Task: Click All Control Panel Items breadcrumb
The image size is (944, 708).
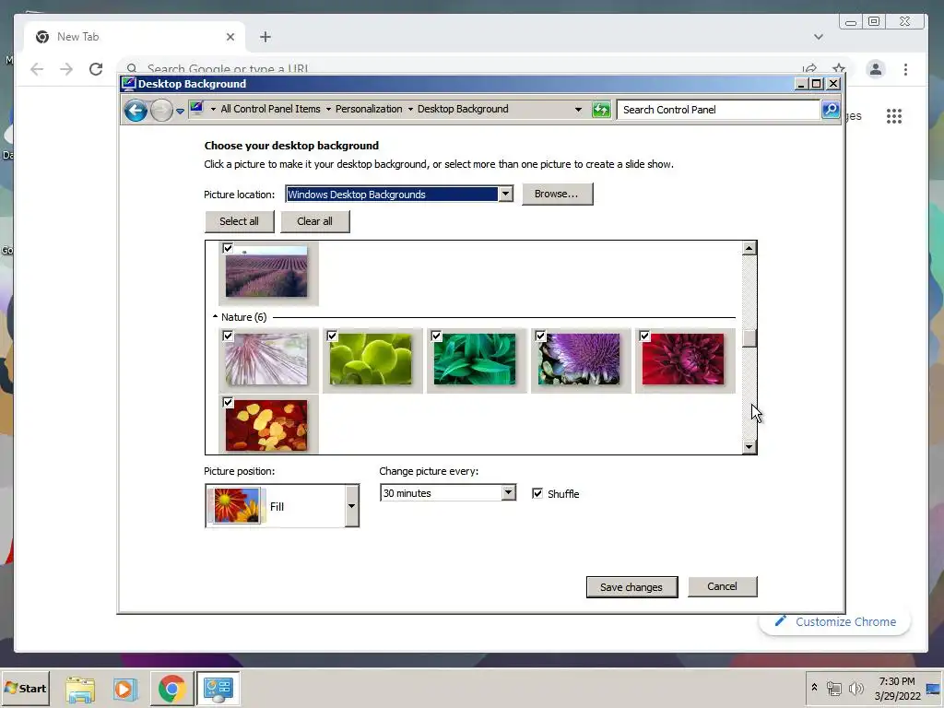Action: [270, 109]
